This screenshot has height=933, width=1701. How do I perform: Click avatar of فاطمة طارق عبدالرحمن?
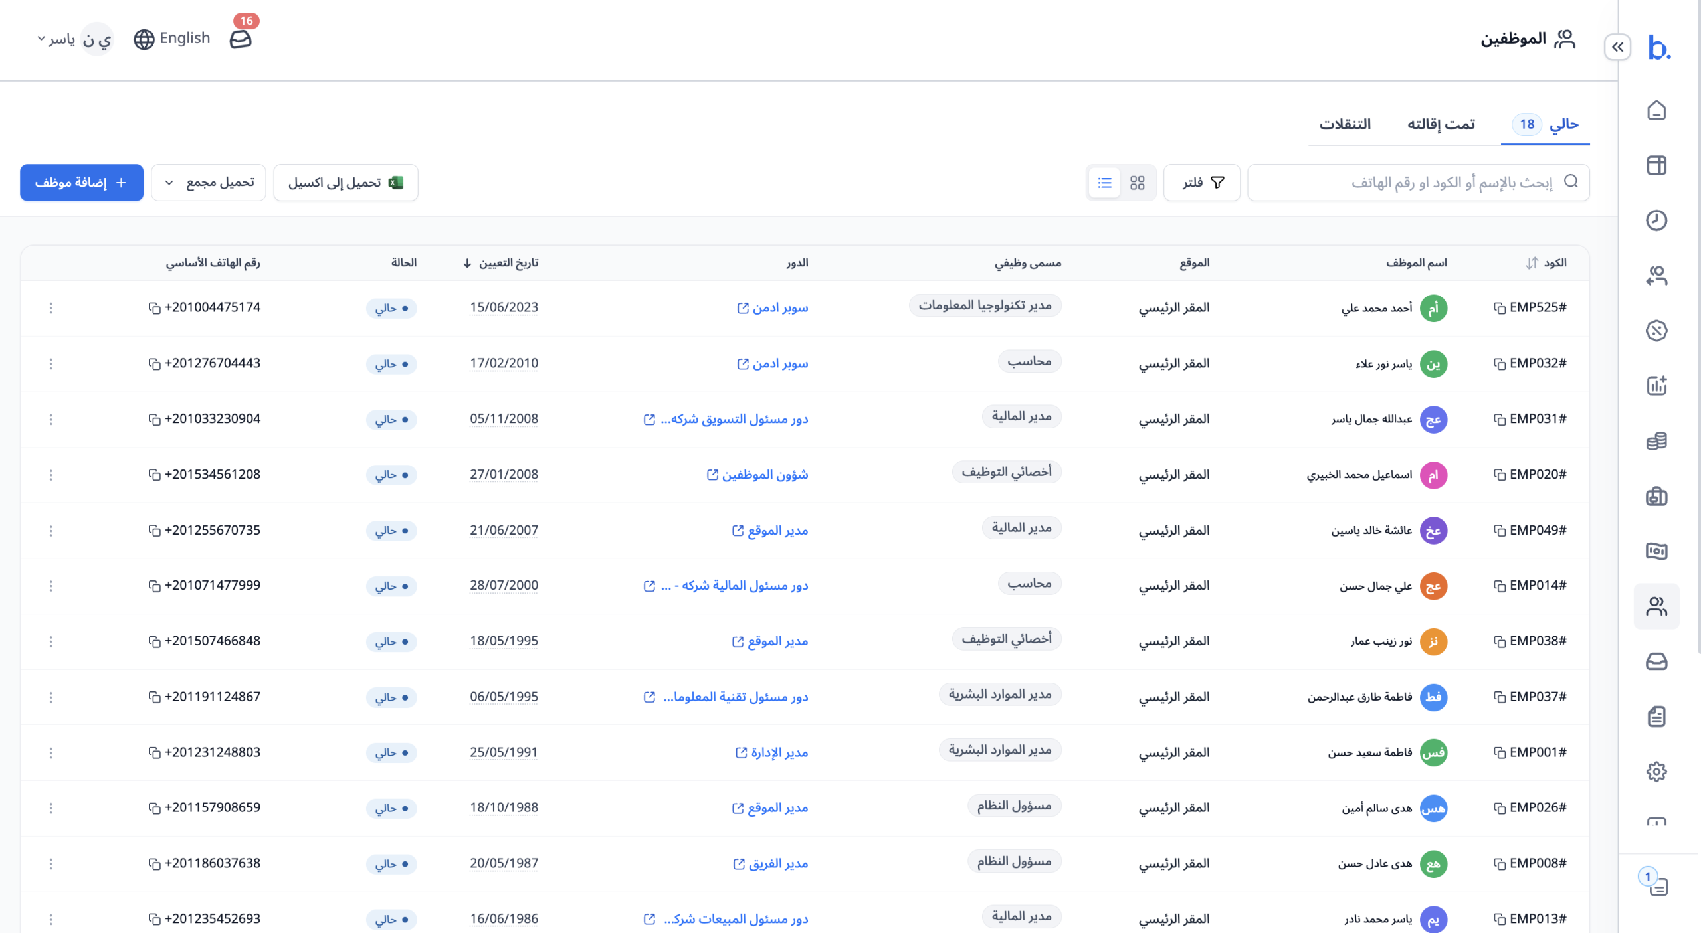(1433, 697)
